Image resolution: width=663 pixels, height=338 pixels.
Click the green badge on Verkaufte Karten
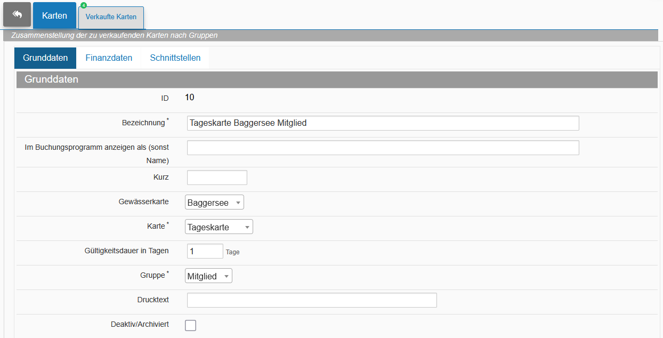tap(84, 5)
